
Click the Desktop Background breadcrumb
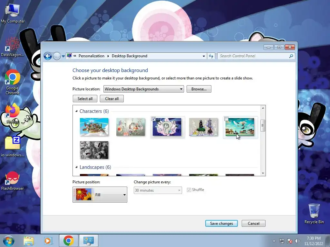click(130, 56)
